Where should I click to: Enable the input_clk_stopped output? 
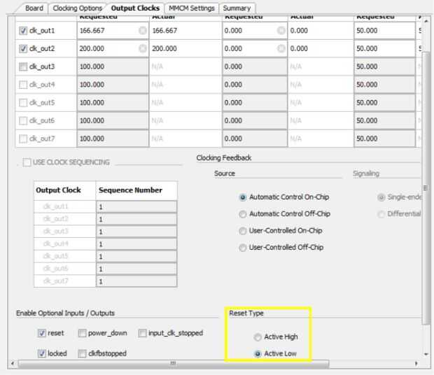point(142,333)
